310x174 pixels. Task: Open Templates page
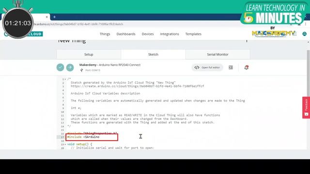point(193,34)
